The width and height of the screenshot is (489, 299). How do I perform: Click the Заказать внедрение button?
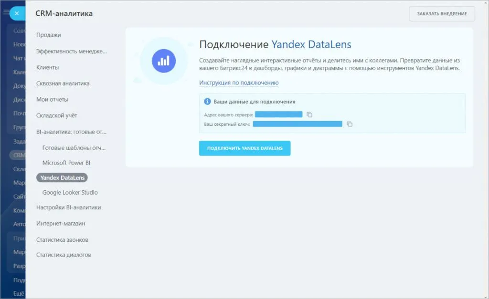[x=442, y=14]
